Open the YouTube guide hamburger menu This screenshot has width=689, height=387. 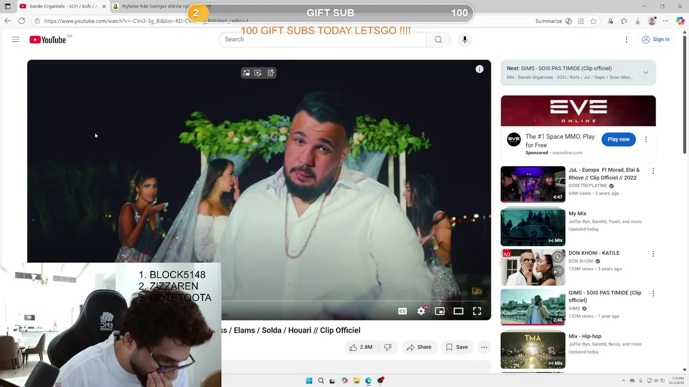tap(16, 39)
